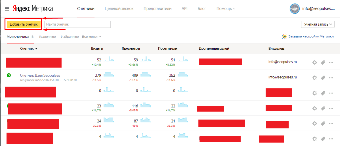340x146 pixels.
Task: Open gear settings for the 4-visits counter
Action: (315, 139)
